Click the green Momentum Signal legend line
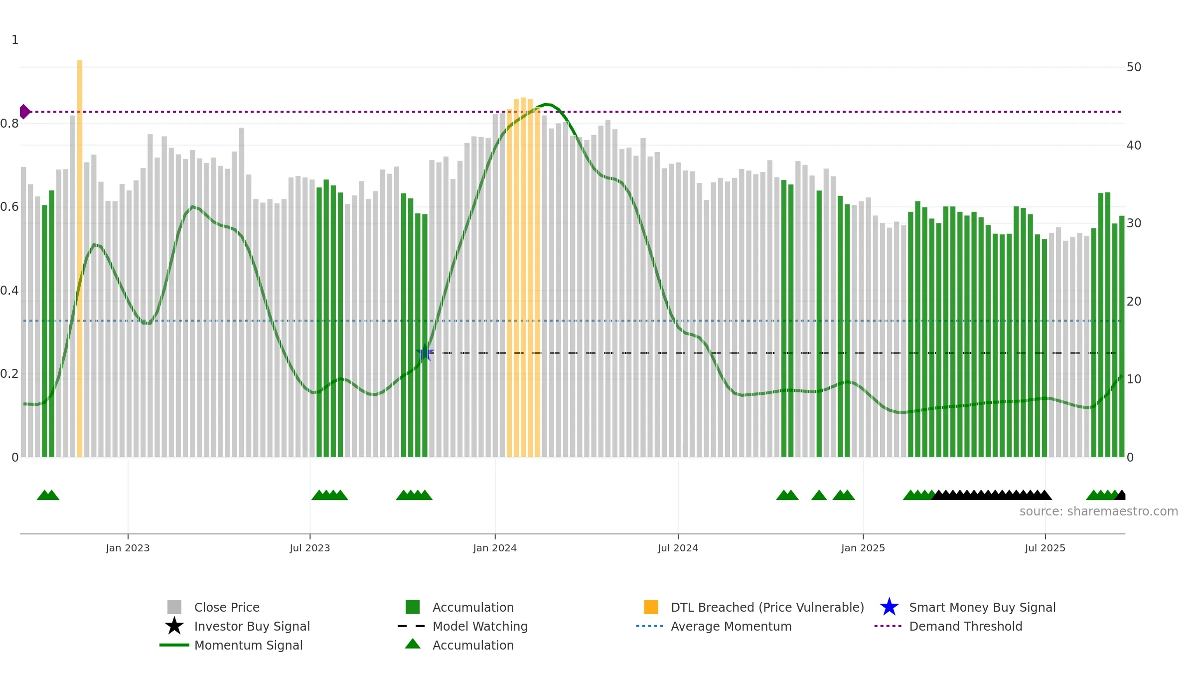 click(x=174, y=645)
